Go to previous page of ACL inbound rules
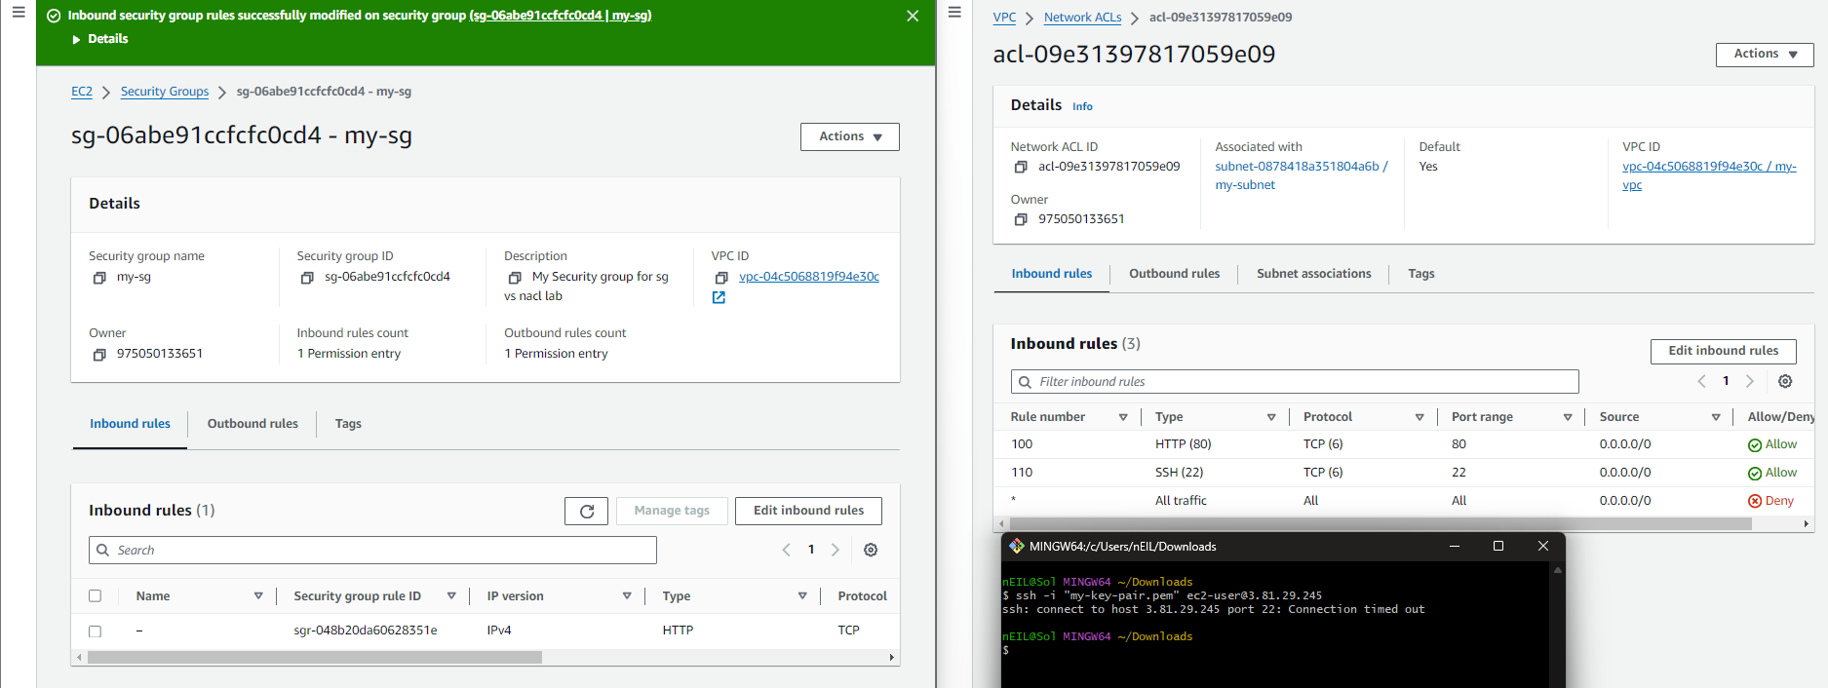The width and height of the screenshot is (1828, 688). tap(1701, 381)
